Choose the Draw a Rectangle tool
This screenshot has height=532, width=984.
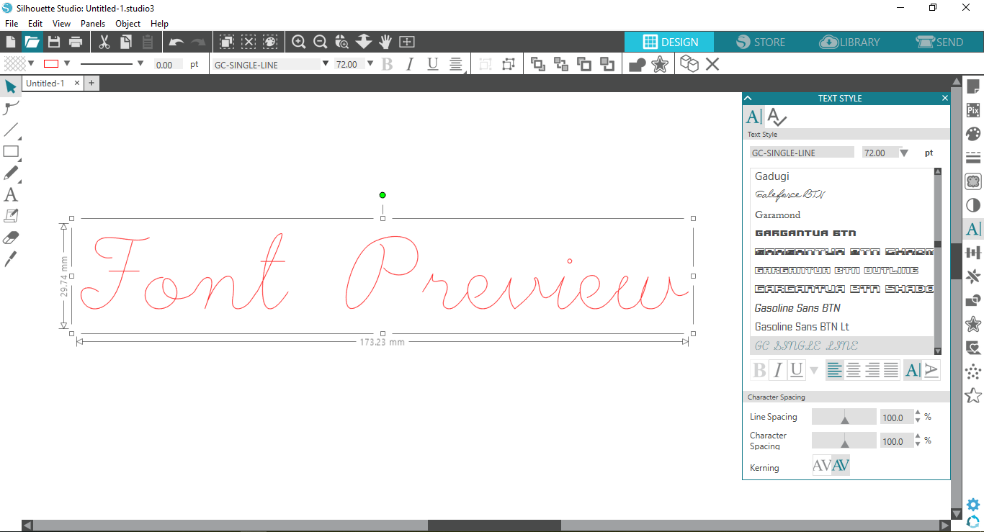point(11,151)
